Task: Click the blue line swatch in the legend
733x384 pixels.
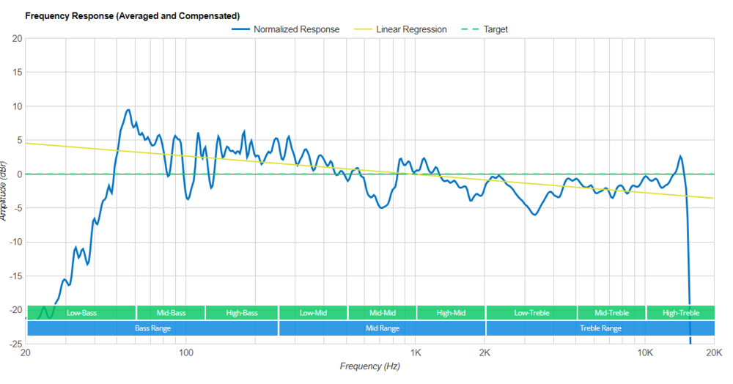Action: coord(240,29)
